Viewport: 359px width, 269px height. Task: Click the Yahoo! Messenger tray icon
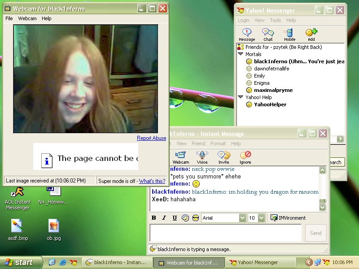pyautogui.click(x=326, y=262)
